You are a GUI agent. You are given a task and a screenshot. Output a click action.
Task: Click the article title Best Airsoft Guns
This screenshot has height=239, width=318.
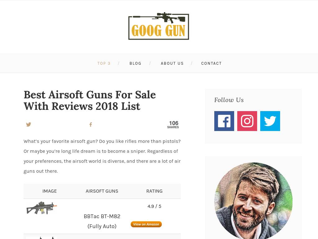[x=90, y=101]
